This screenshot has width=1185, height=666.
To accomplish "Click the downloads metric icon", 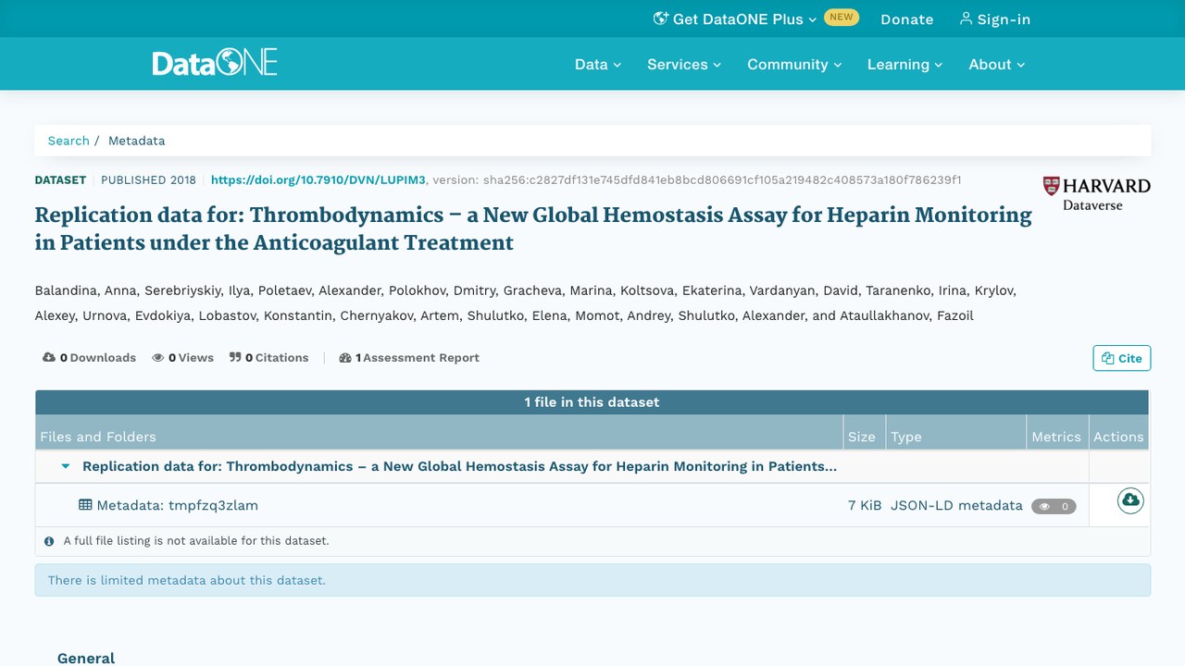I will [49, 357].
